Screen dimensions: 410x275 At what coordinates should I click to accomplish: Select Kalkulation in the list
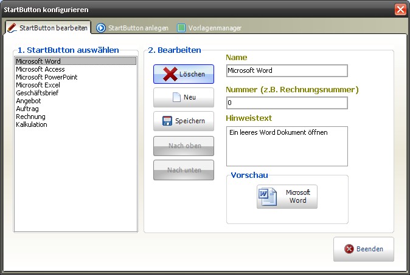(75, 124)
